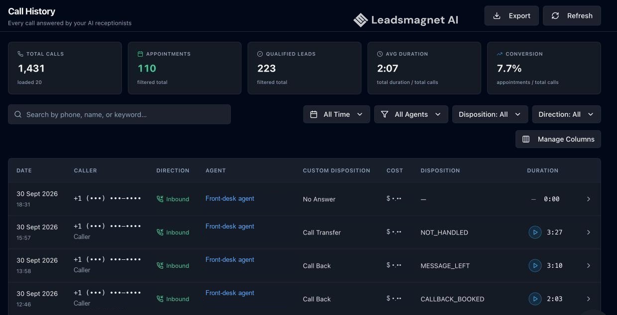Click the calendar icon on Appointments card
This screenshot has width=617, height=315.
pos(140,54)
